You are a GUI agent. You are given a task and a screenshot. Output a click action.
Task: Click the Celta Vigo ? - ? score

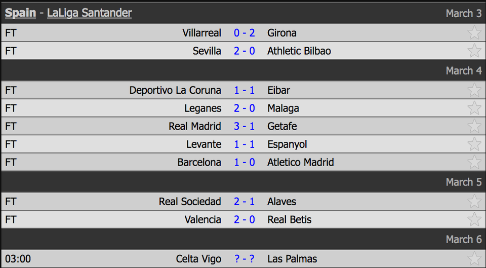(245, 259)
